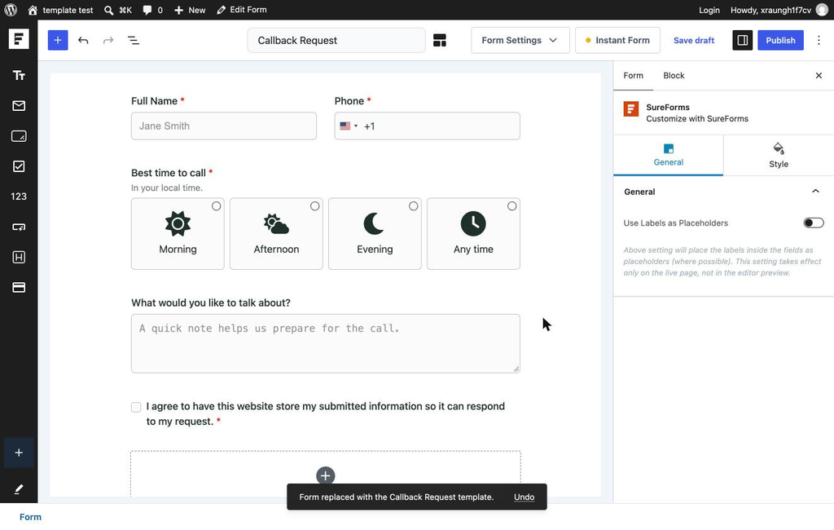Choose the Any time radio option
Screen dimensions: 834x530
pyautogui.click(x=473, y=234)
